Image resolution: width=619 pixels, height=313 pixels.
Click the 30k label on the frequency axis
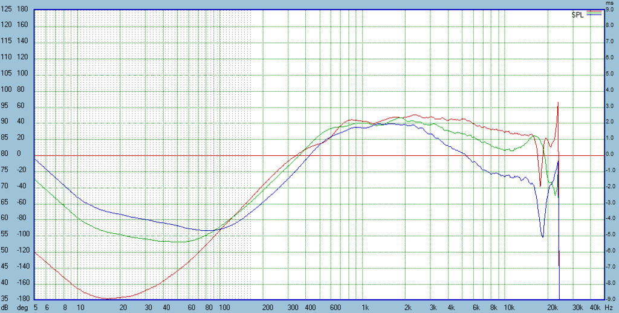click(x=577, y=308)
